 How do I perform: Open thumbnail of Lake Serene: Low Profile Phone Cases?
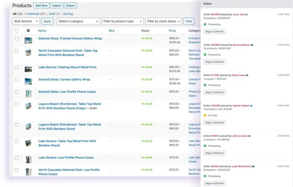[x=29, y=160]
